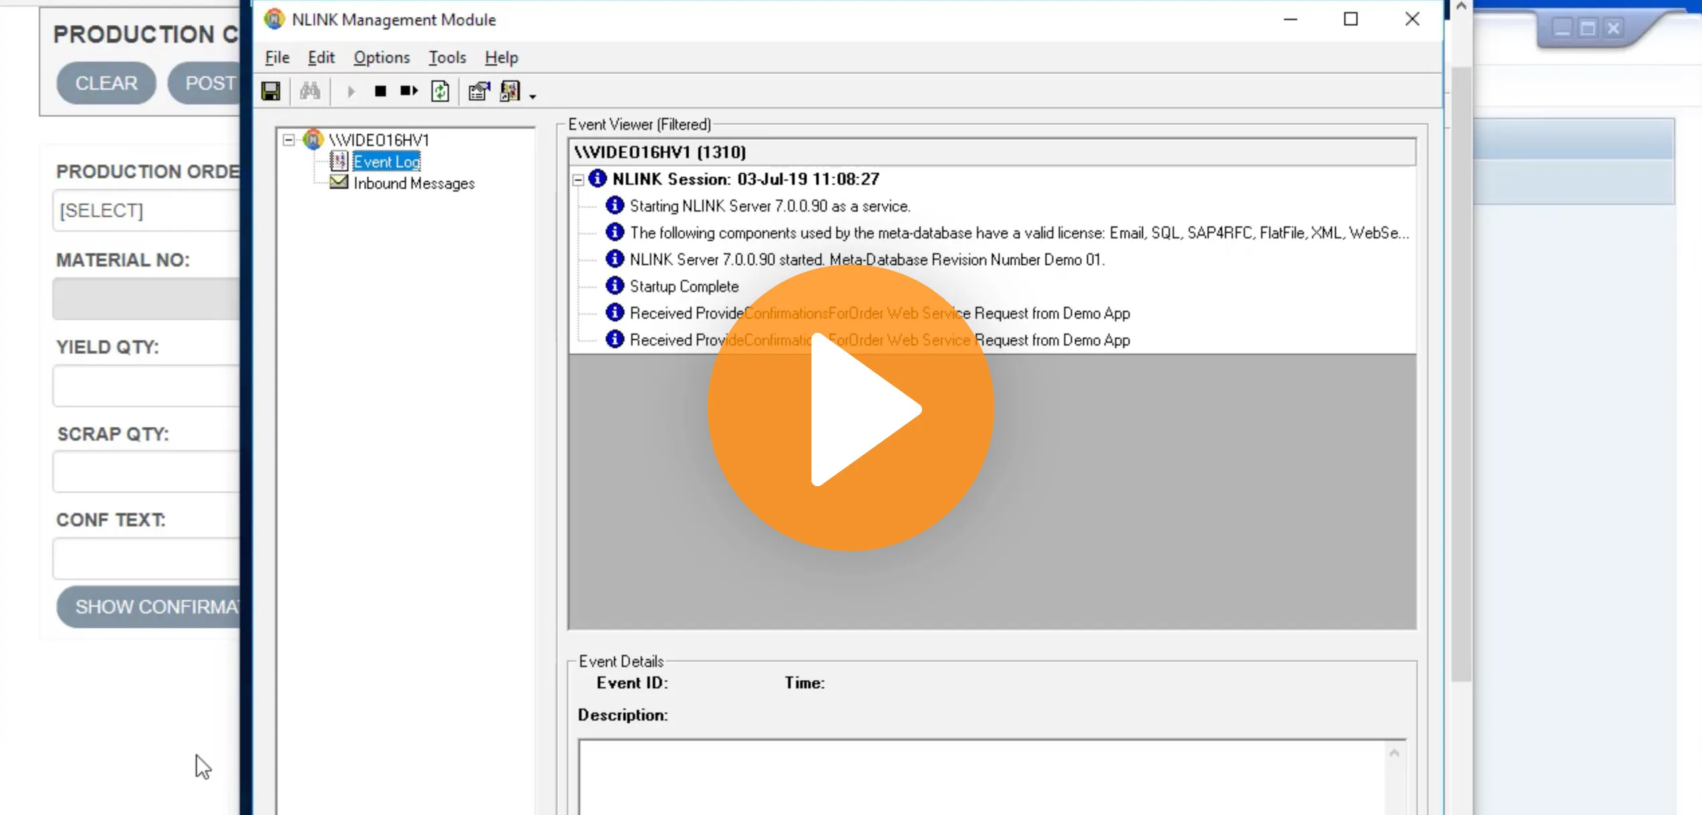This screenshot has width=1702, height=815.
Task: Collapse the NLINK Session entry
Action: click(x=578, y=179)
